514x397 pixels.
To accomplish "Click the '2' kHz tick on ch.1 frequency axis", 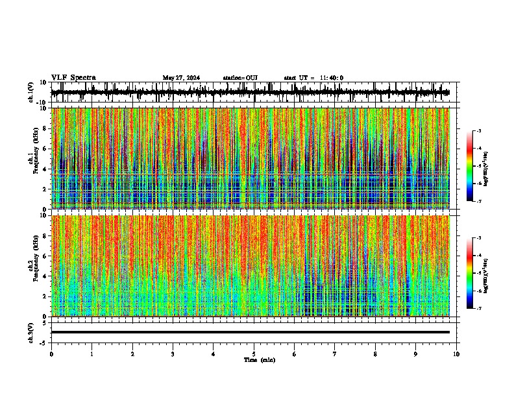I will tap(45, 189).
